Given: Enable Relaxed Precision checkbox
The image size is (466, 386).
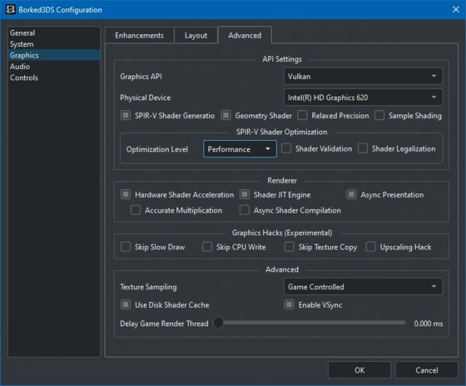Looking at the screenshot, I should pyautogui.click(x=302, y=115).
